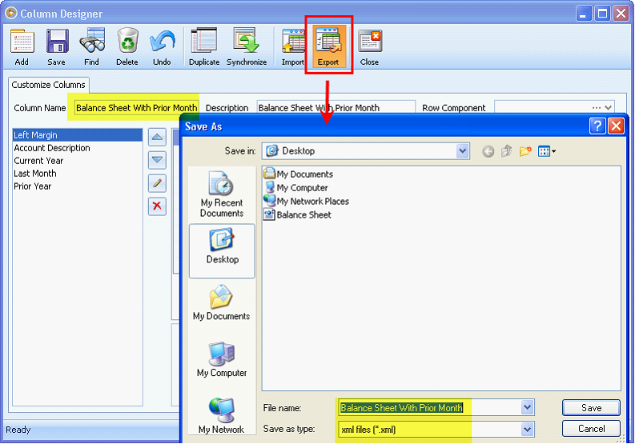Expand the Save as type dropdown arrow

point(527,429)
